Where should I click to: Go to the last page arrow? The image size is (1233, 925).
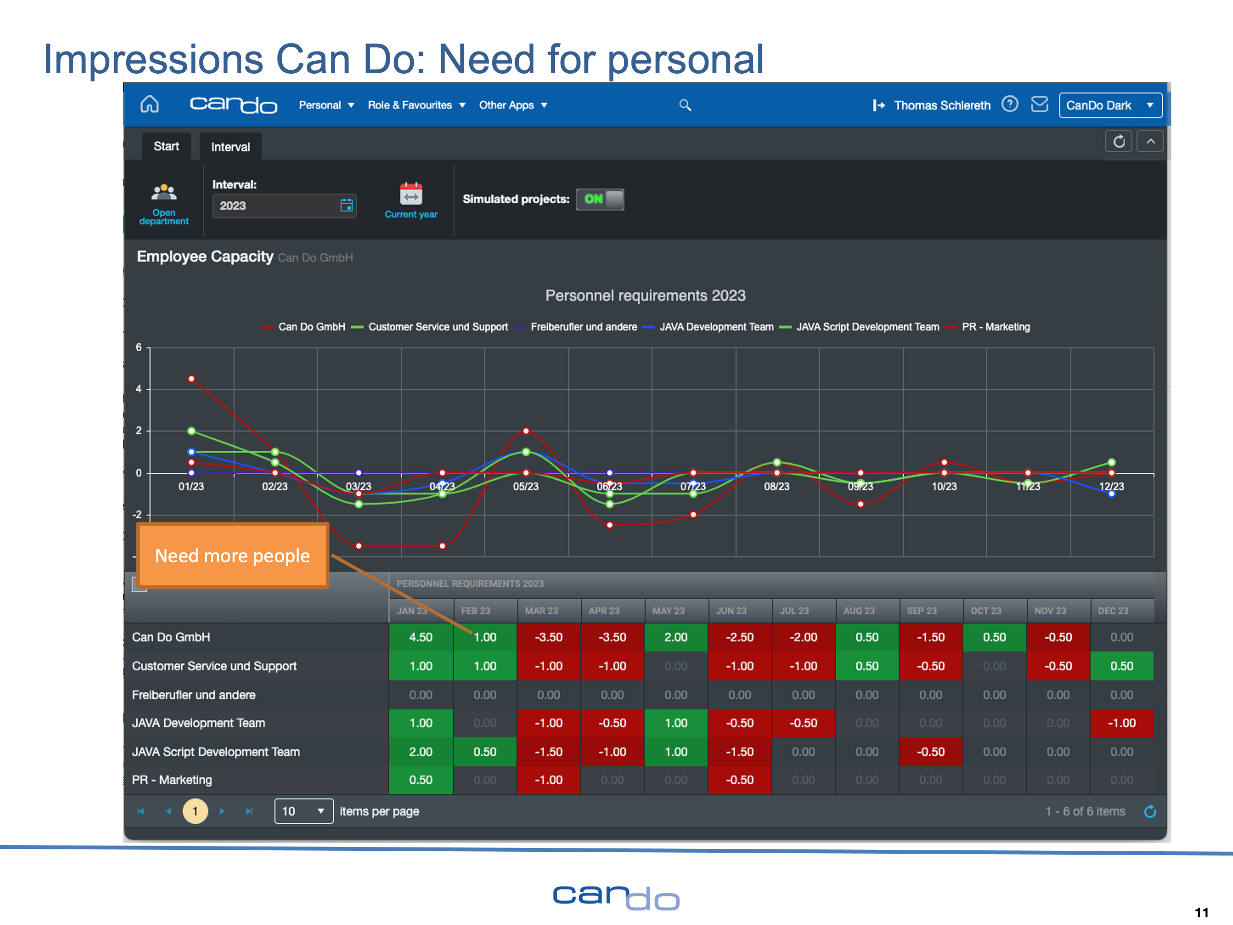249,812
